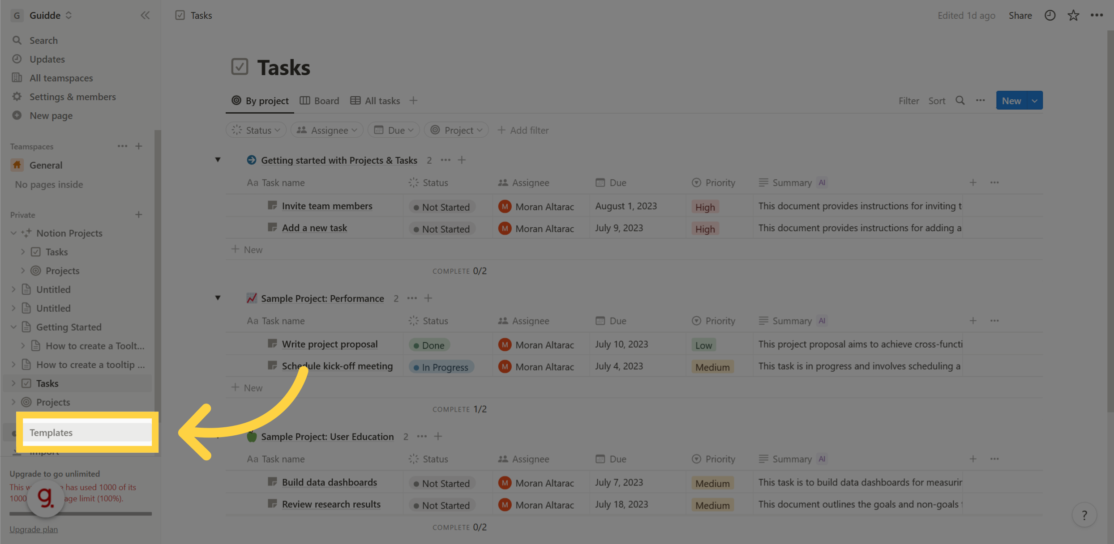Screen dimensions: 1114x544
Task: Add a new teamspace with the plus icon
Action: click(x=139, y=146)
